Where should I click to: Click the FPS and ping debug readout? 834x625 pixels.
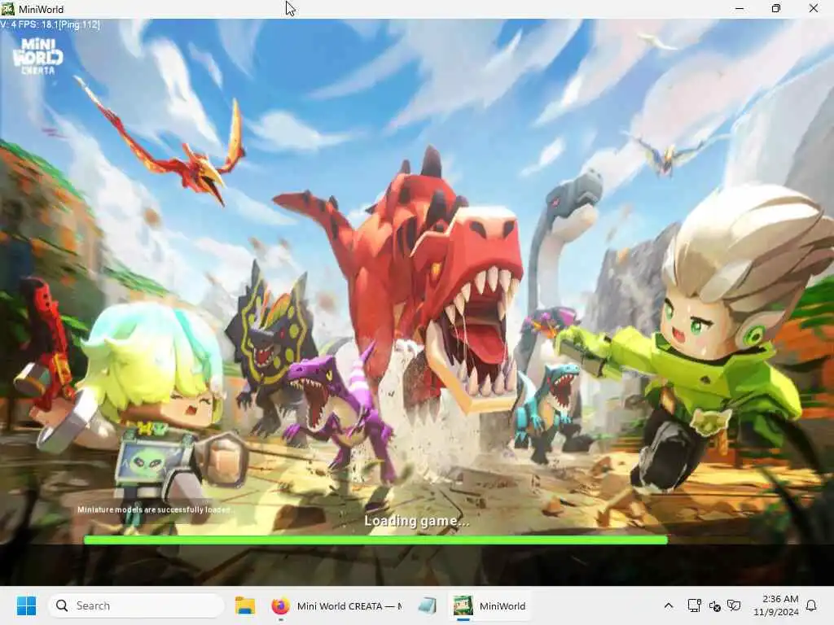tap(50, 24)
